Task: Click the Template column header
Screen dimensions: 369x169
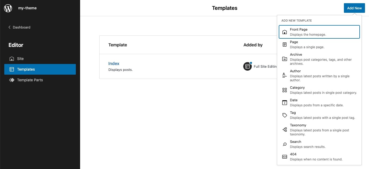Action: [x=118, y=45]
